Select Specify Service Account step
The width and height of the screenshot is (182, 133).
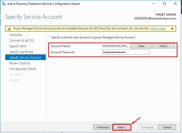coord(25,57)
